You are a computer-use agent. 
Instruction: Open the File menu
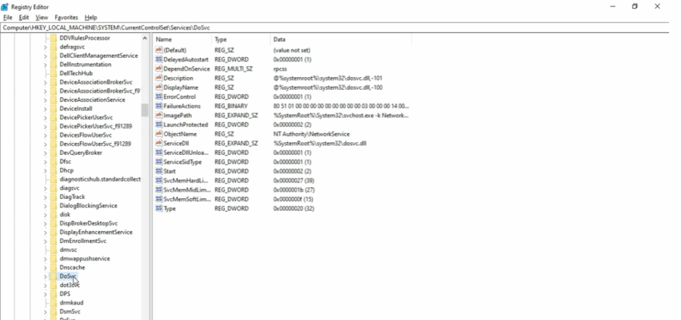8,17
